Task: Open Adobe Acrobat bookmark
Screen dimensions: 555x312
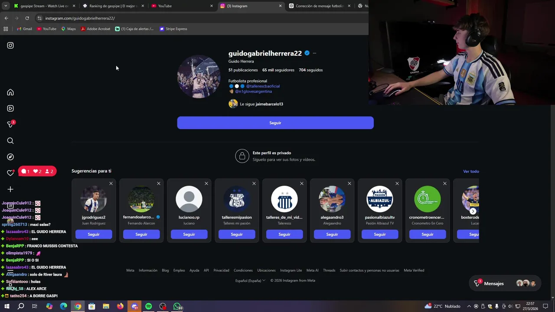Action: [95, 29]
